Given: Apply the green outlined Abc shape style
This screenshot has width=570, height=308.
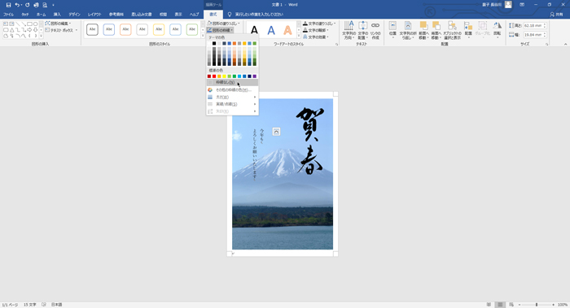Looking at the screenshot, I should pos(192,29).
